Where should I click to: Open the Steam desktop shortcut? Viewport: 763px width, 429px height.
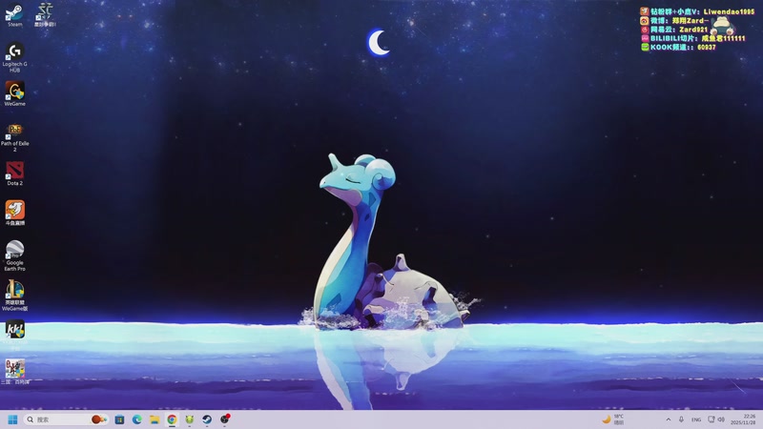click(14, 14)
